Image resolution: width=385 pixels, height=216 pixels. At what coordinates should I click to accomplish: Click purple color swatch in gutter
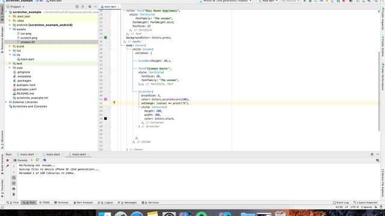(x=106, y=99)
